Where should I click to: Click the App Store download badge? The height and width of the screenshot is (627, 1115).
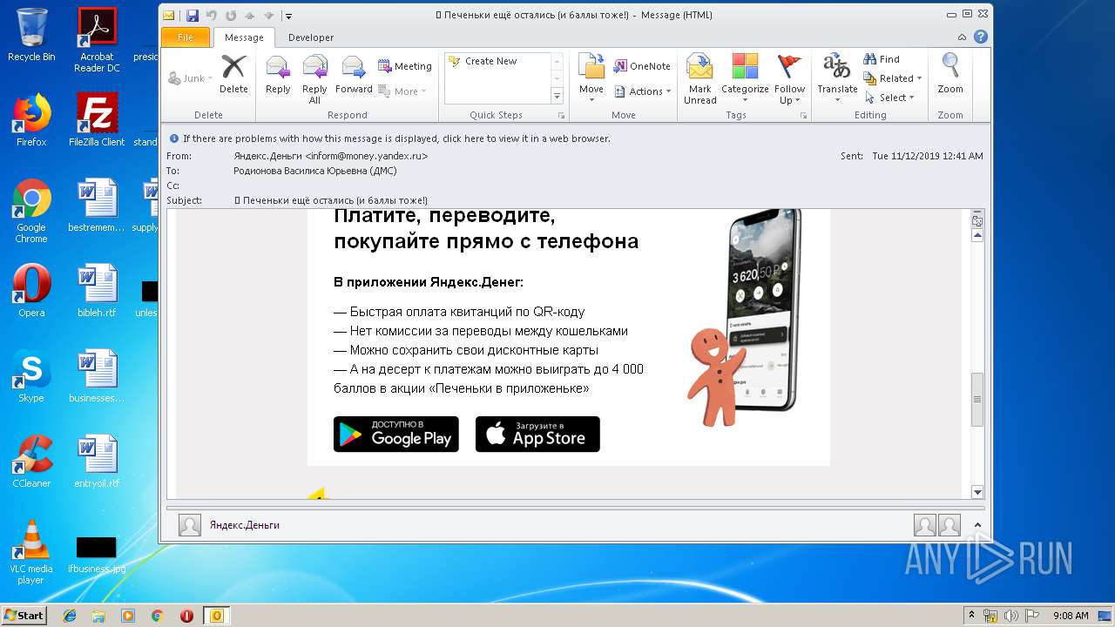[x=537, y=434]
